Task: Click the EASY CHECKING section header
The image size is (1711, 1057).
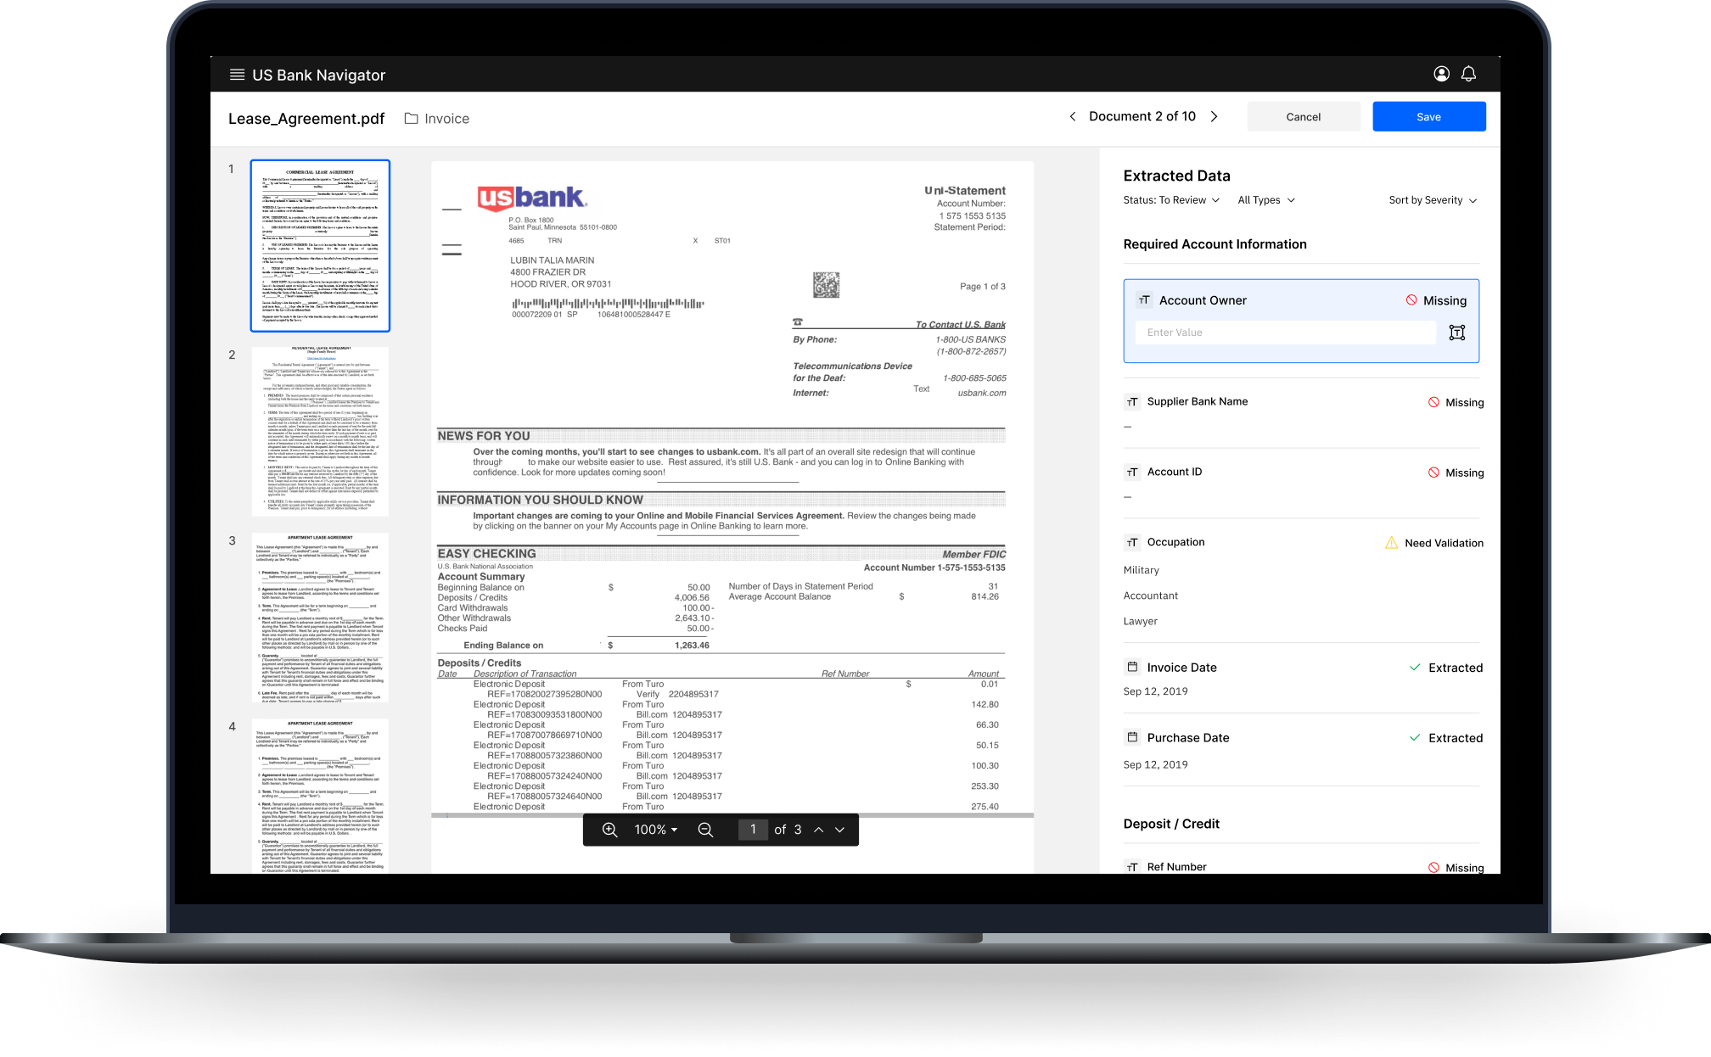Action: coord(487,554)
